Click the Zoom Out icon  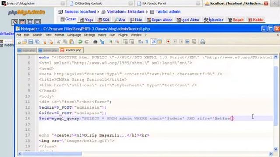click(x=117, y=42)
